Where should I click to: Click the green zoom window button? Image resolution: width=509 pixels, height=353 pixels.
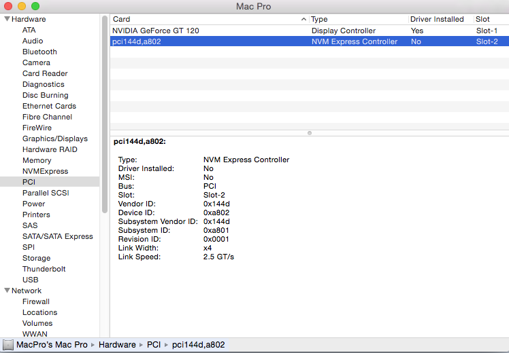(35, 6)
